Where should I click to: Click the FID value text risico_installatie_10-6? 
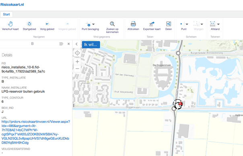(23, 69)
